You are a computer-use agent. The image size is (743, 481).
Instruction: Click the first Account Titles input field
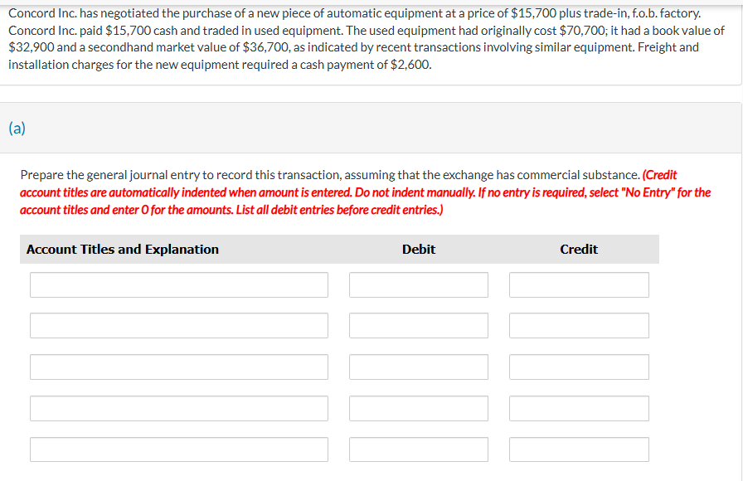pyautogui.click(x=178, y=284)
